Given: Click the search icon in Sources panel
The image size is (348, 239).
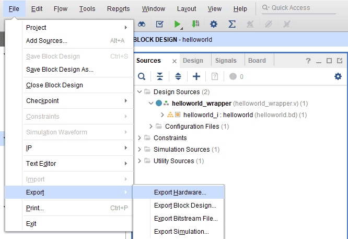Looking at the screenshot, I should pos(142,76).
